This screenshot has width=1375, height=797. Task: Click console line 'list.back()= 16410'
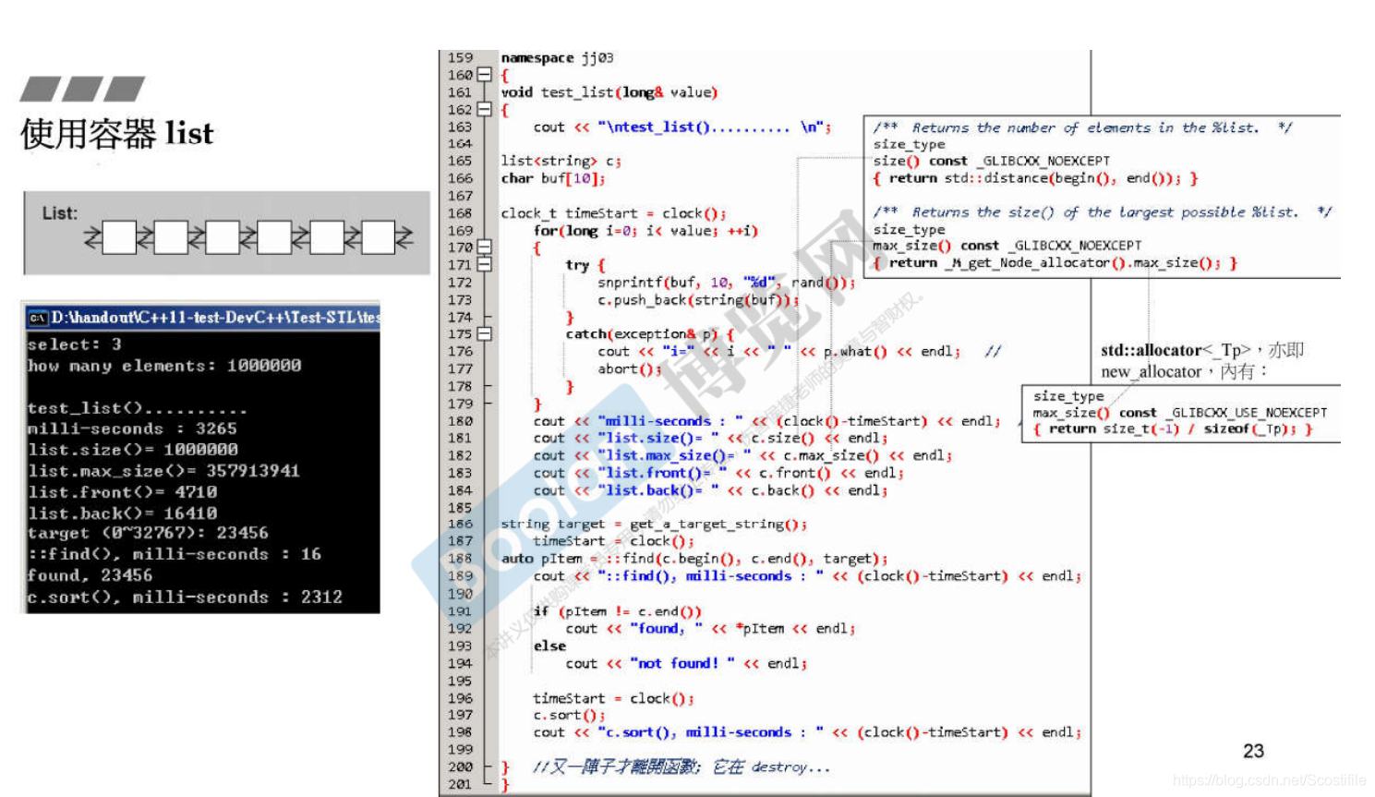coord(122,513)
